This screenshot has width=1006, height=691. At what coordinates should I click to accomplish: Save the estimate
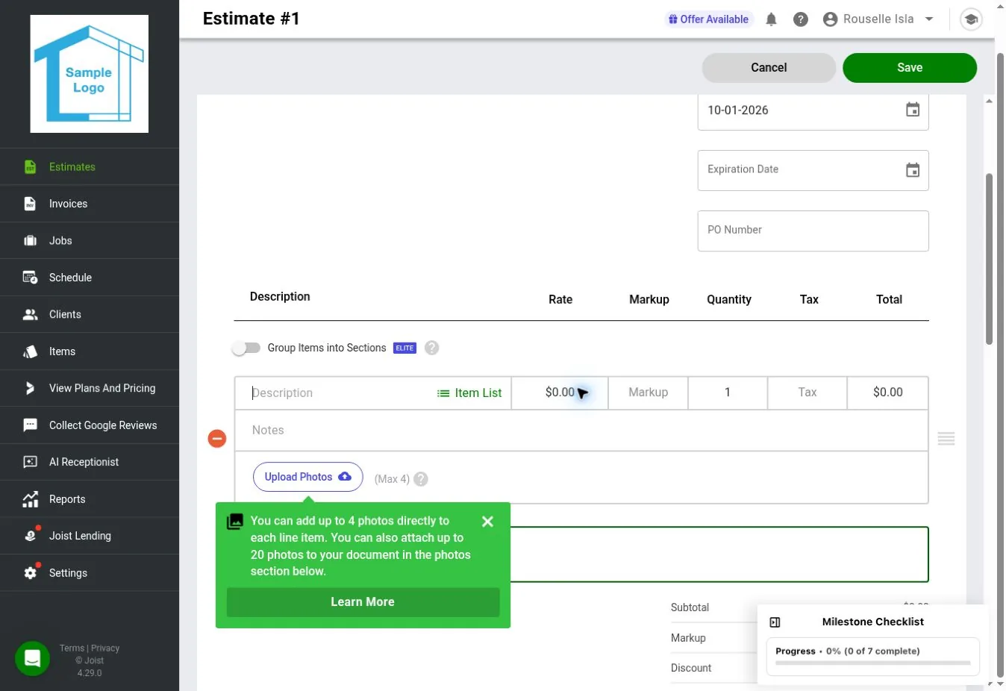pyautogui.click(x=910, y=68)
